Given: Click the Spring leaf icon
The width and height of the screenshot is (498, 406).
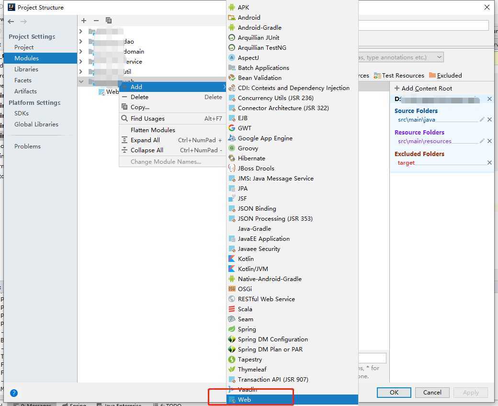Looking at the screenshot, I should click(x=232, y=329).
